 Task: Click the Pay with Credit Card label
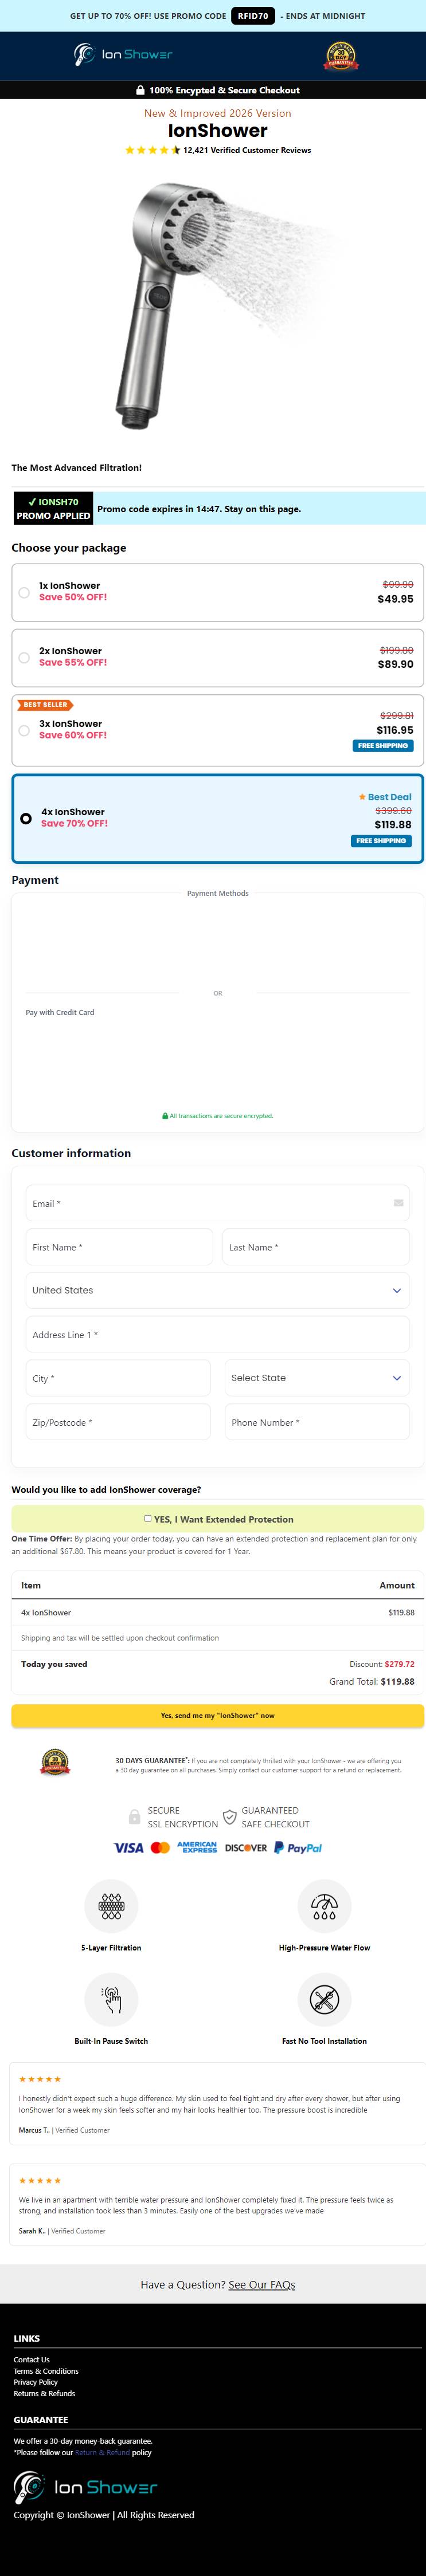60,1012
